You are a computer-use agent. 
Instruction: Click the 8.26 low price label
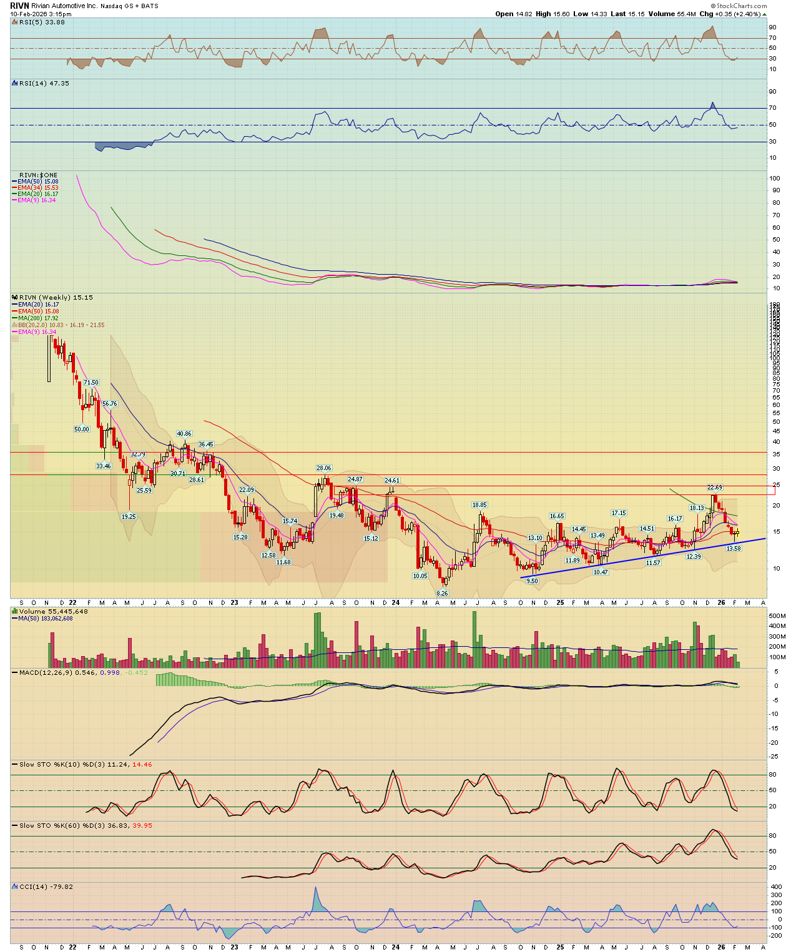(x=442, y=593)
